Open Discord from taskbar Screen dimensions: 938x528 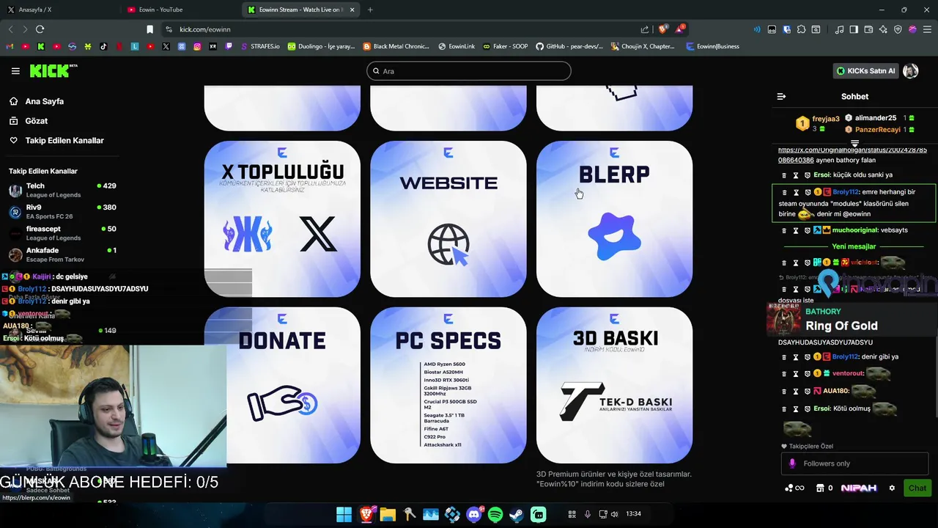tap(474, 514)
